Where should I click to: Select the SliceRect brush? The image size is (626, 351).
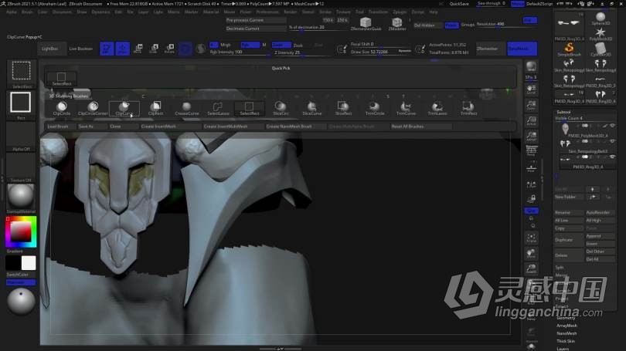tap(343, 108)
